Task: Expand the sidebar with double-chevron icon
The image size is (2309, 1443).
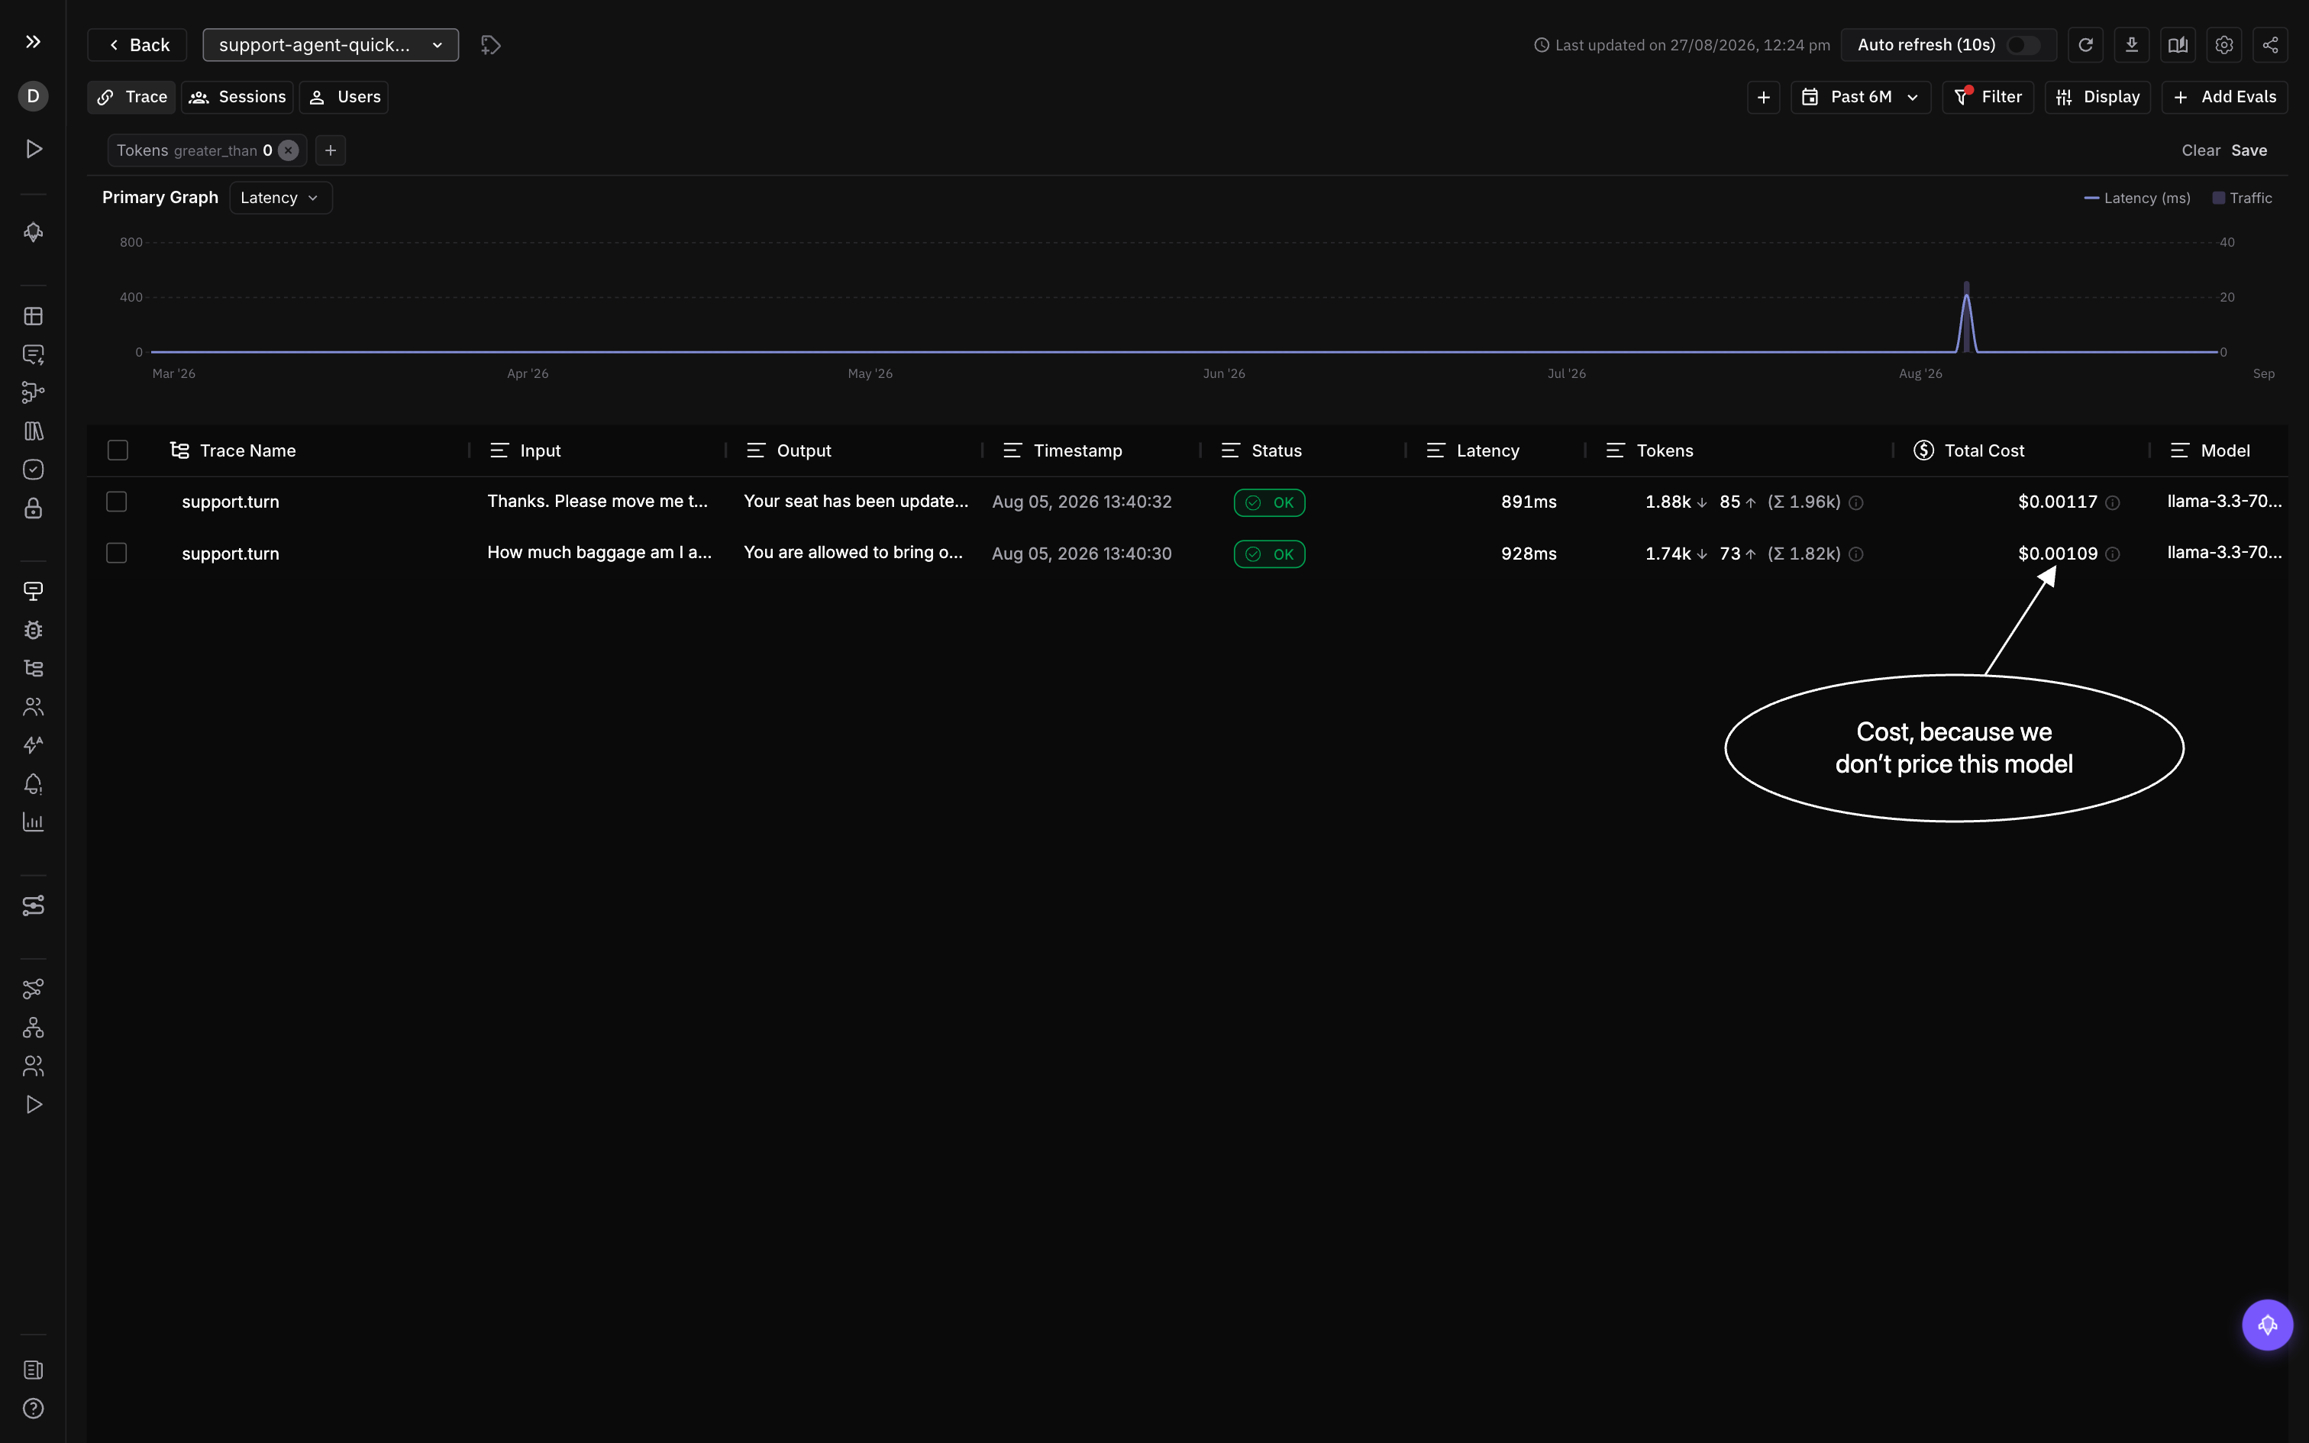Action: point(34,42)
